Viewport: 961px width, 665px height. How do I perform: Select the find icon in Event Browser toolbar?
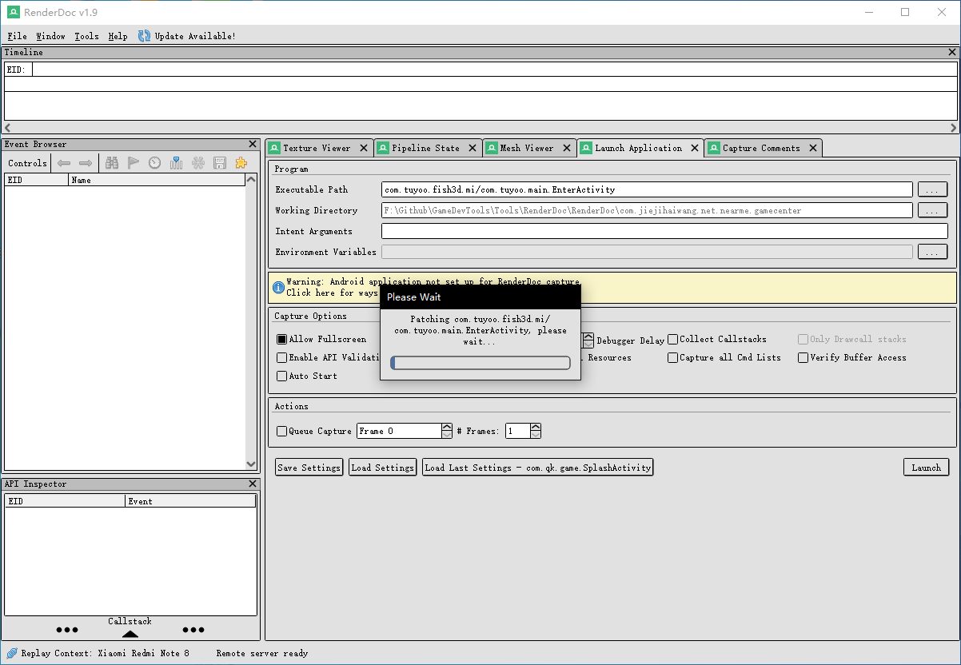[x=112, y=163]
